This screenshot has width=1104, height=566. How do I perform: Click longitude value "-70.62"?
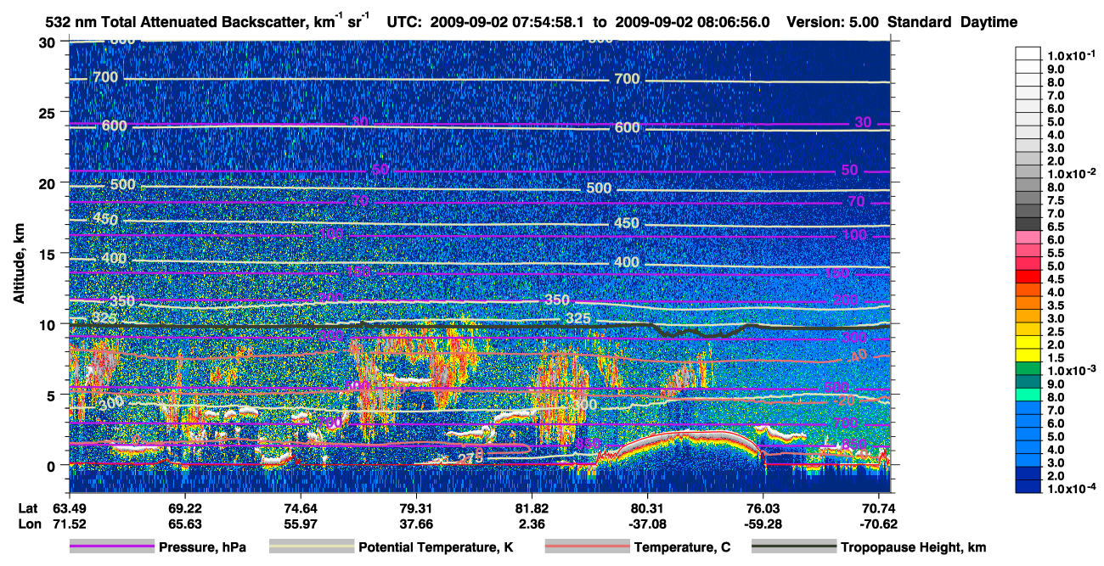point(879,524)
